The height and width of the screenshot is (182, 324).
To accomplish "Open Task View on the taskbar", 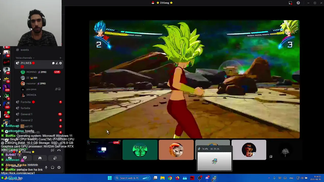I will coord(155,178).
